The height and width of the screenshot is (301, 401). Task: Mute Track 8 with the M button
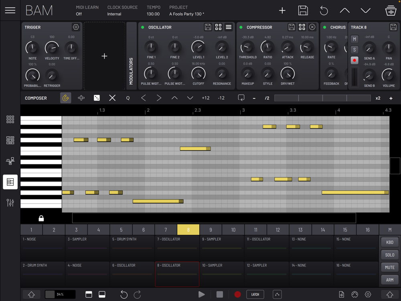[x=354, y=39]
